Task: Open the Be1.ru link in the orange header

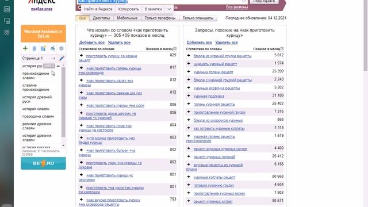Action: pyautogui.click(x=44, y=36)
